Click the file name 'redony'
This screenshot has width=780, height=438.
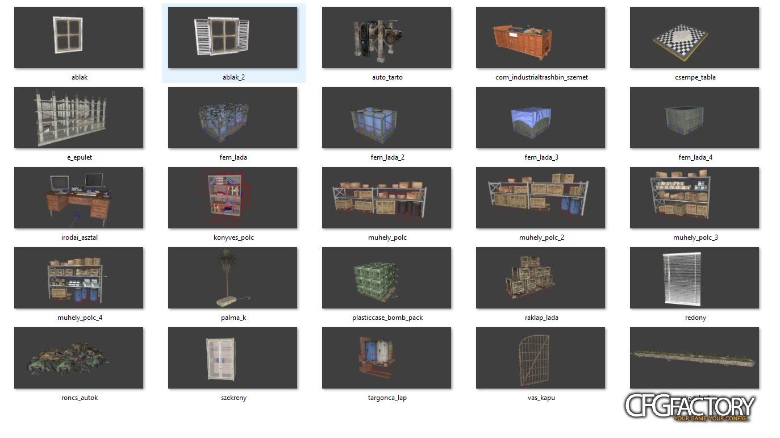pos(695,318)
